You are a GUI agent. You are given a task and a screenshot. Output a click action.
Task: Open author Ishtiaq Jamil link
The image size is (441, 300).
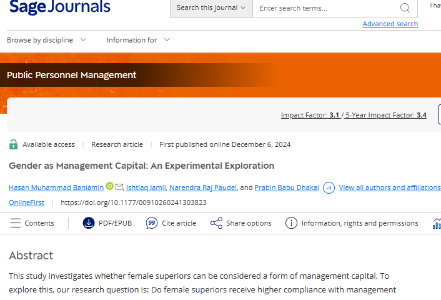click(x=146, y=187)
